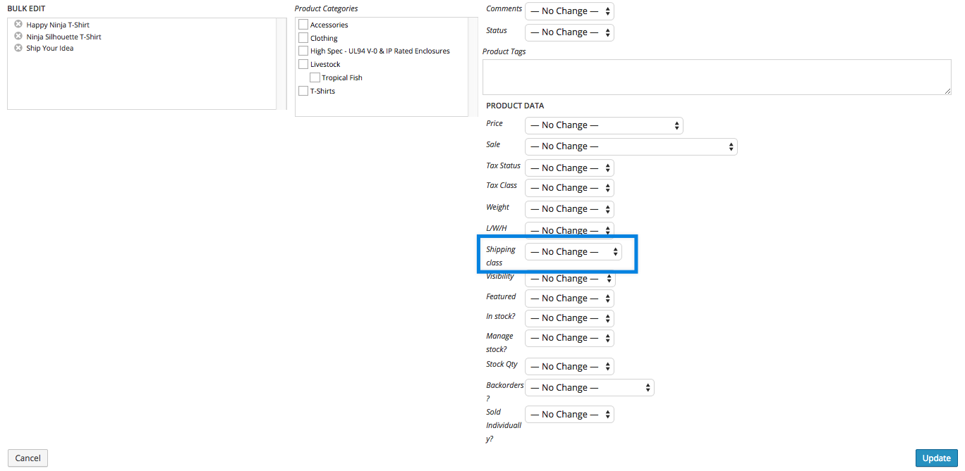Check the Accessories category
The image size is (965, 471).
pos(303,24)
